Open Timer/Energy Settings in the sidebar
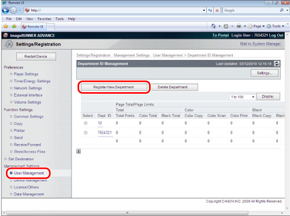The width and height of the screenshot is (290, 216). pyautogui.click(x=32, y=81)
